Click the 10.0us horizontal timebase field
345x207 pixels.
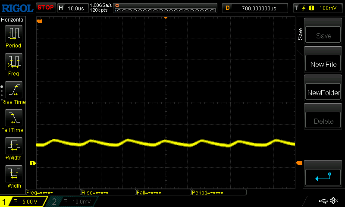tap(72, 8)
